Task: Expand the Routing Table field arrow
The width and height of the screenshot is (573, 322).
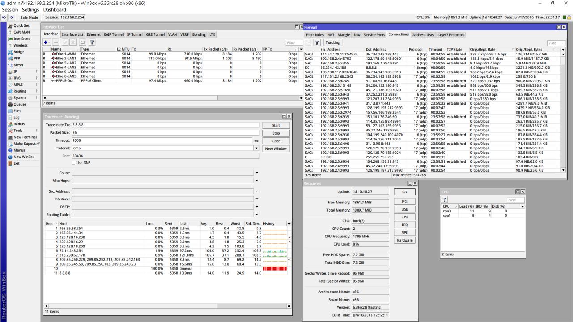Action: click(x=257, y=215)
